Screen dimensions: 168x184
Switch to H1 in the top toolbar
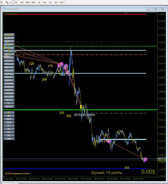(39, 2)
